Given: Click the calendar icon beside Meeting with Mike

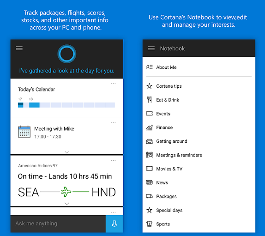Looking at the screenshot, I should click(x=24, y=132).
